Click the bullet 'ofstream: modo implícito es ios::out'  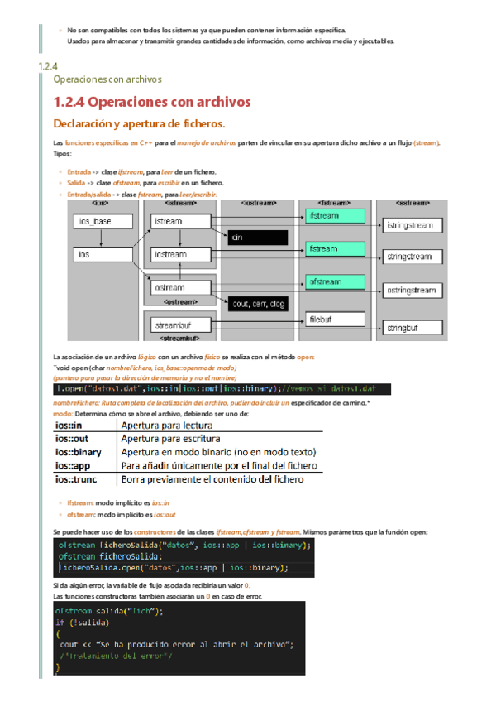click(122, 514)
